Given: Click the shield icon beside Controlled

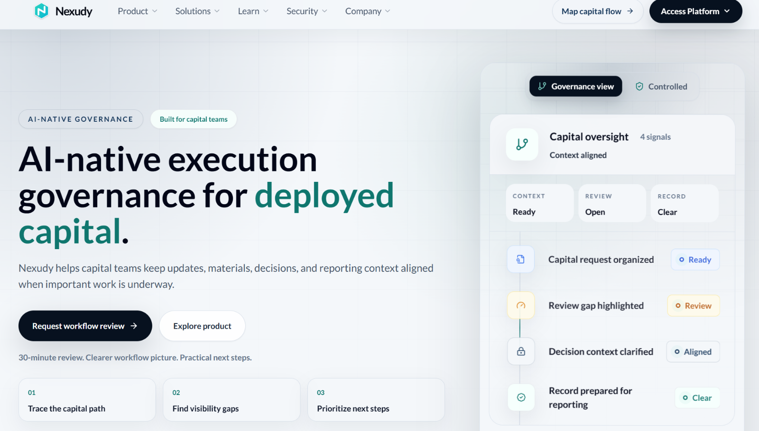Looking at the screenshot, I should (639, 86).
